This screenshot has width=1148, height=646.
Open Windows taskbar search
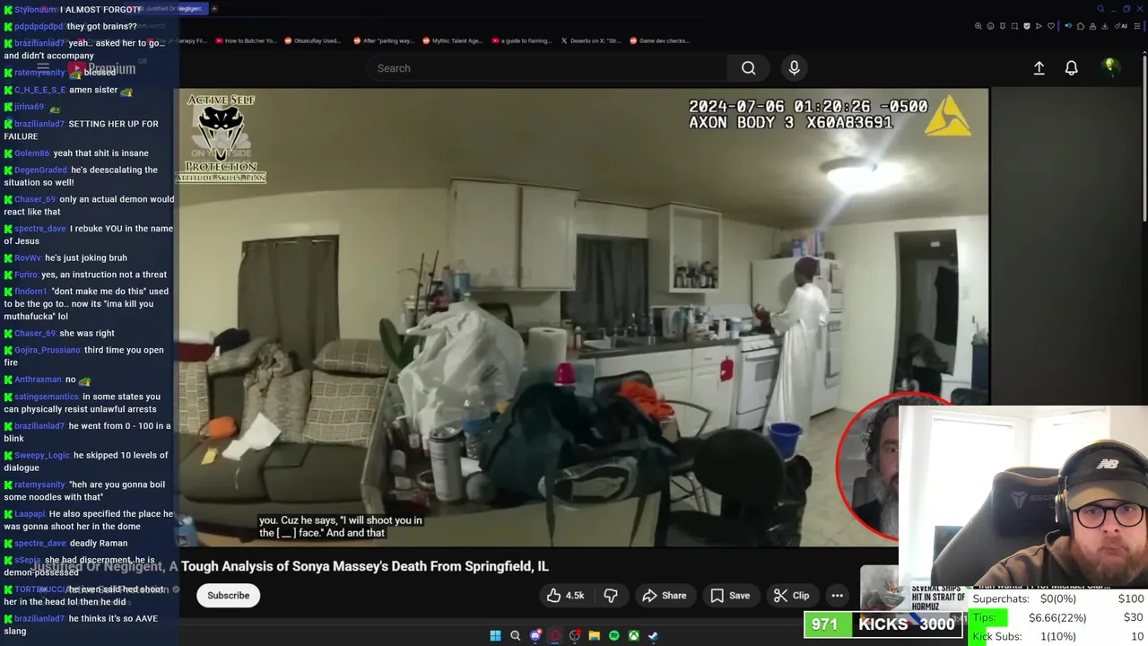coord(515,635)
